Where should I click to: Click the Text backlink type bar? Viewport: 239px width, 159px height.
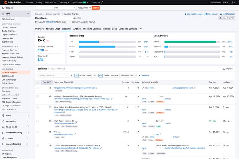pos(107,42)
